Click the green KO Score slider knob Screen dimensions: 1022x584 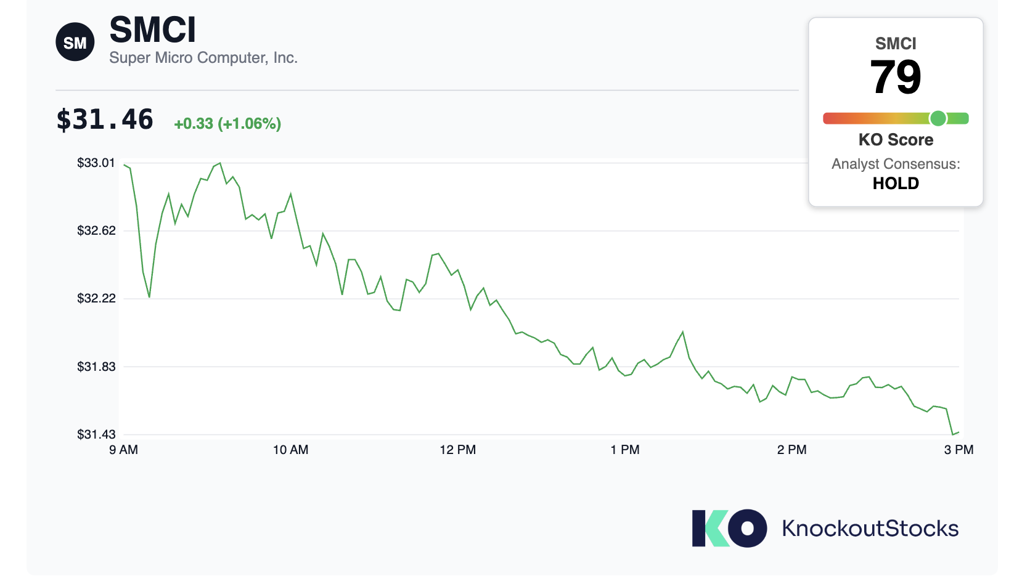coord(938,118)
